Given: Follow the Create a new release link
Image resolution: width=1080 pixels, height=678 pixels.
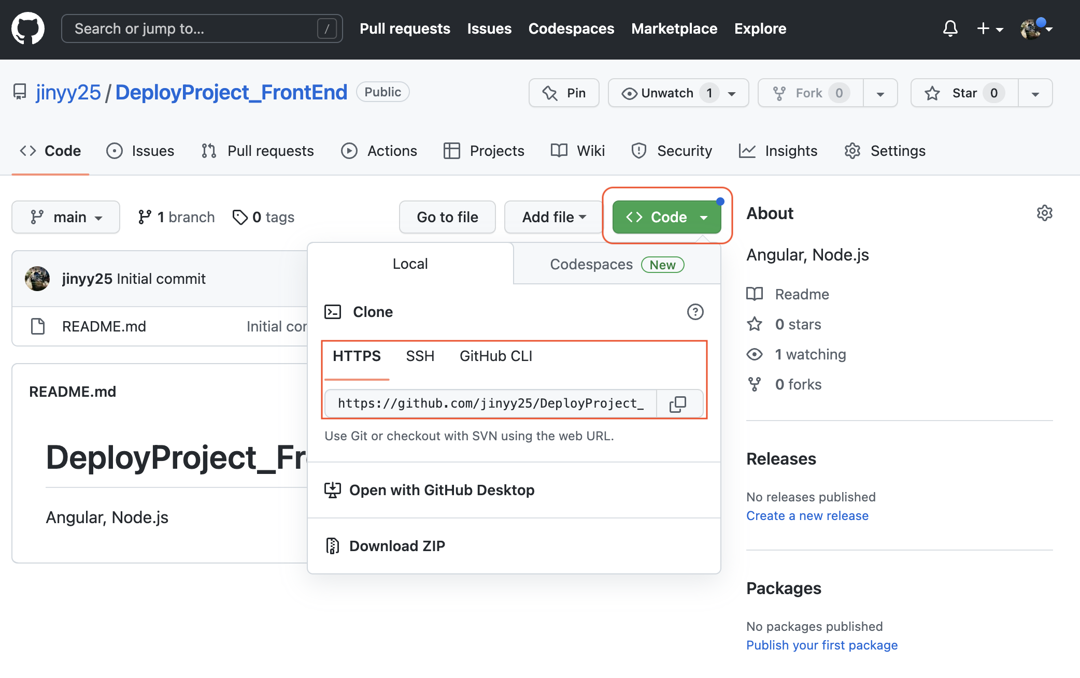Looking at the screenshot, I should pos(807,516).
